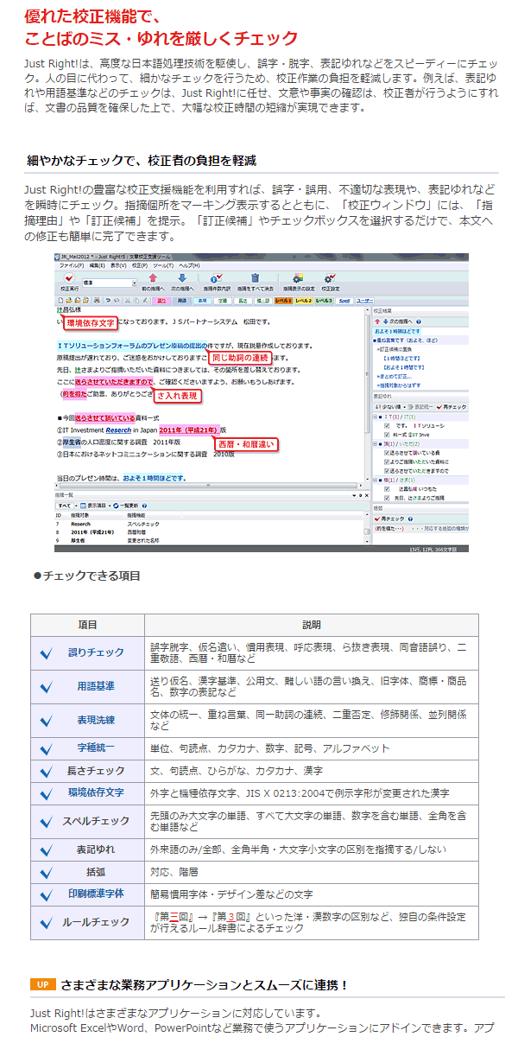Click the orange UP badge icon
This screenshot has height=1037, width=518.
42,984
